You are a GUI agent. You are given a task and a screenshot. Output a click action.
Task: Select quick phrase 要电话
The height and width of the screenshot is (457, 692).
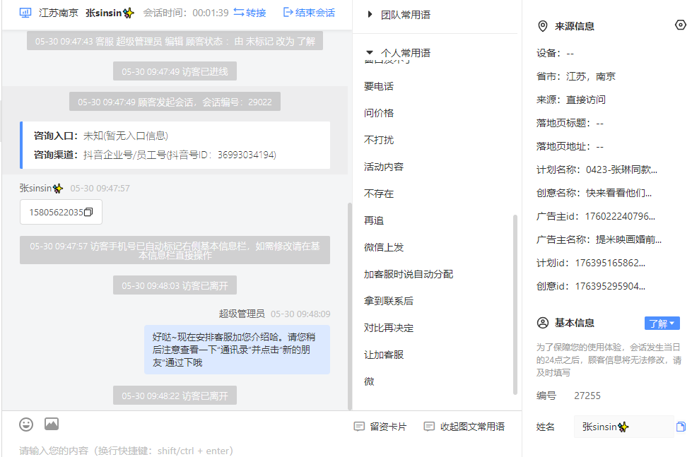coord(379,86)
